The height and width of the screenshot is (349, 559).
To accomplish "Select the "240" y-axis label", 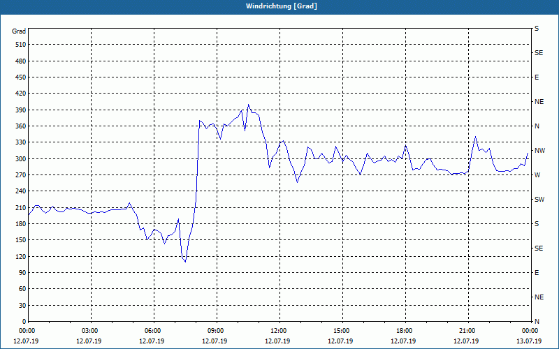I will coord(21,191).
